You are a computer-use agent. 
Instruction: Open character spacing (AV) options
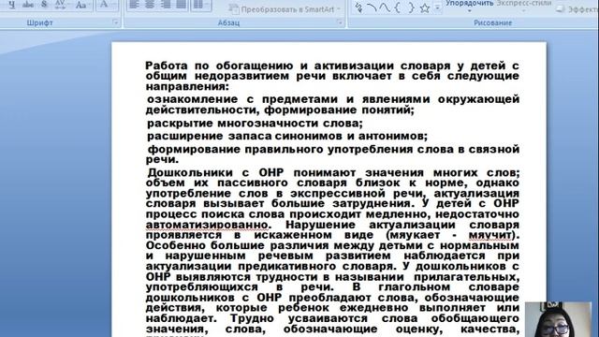pyautogui.click(x=60, y=5)
